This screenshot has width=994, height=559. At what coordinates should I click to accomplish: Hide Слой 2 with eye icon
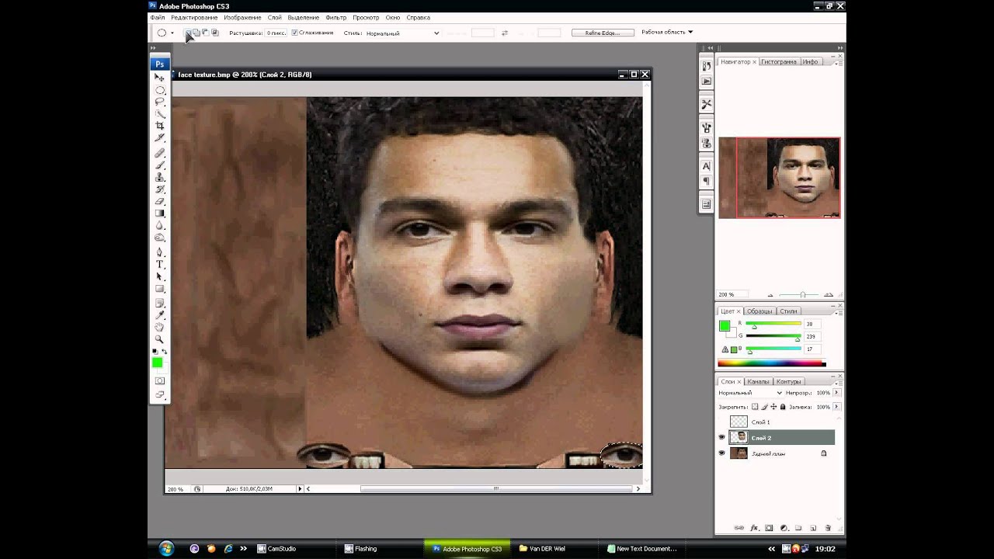point(721,438)
